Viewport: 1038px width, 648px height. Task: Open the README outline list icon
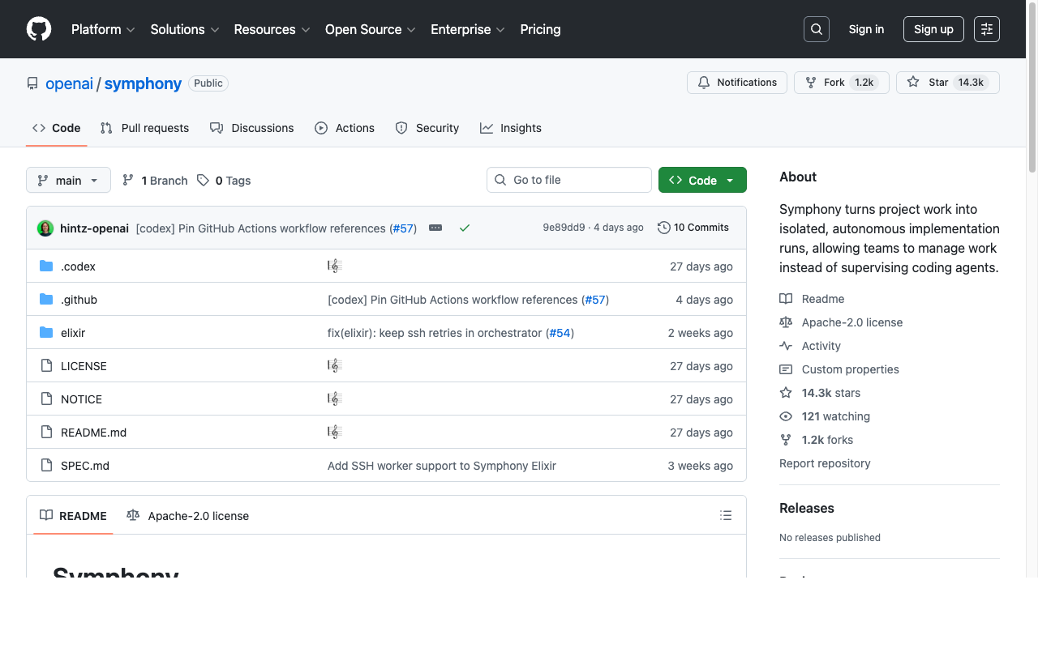(726, 515)
